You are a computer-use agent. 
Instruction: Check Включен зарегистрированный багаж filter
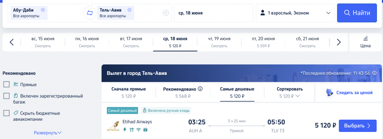point(7,96)
